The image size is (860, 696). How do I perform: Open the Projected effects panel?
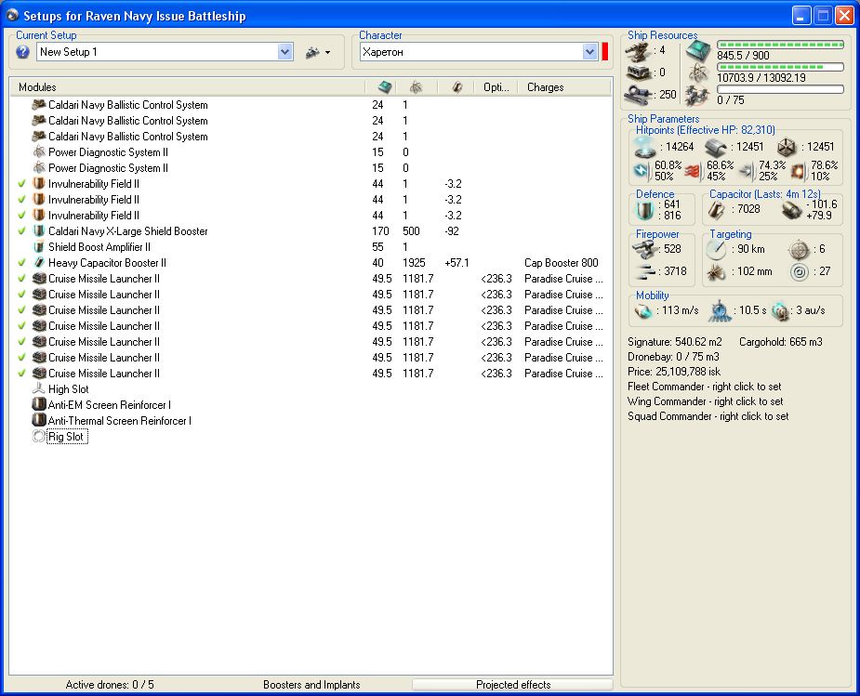click(512, 685)
